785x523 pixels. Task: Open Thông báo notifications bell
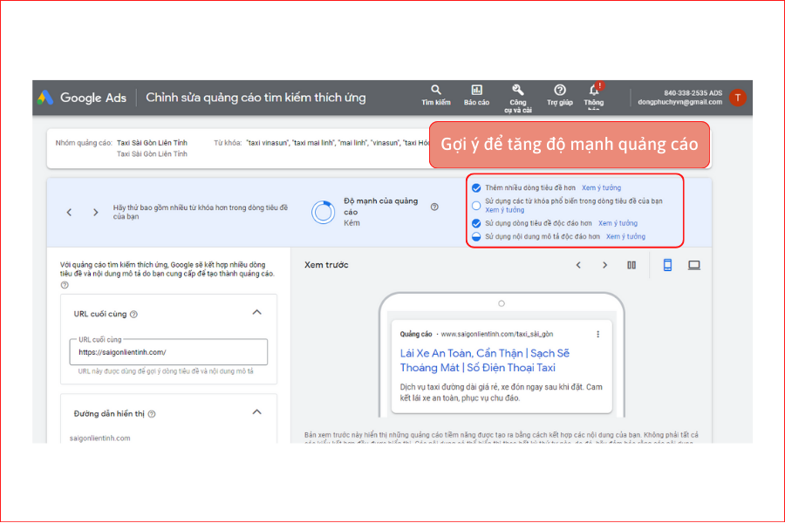click(594, 96)
